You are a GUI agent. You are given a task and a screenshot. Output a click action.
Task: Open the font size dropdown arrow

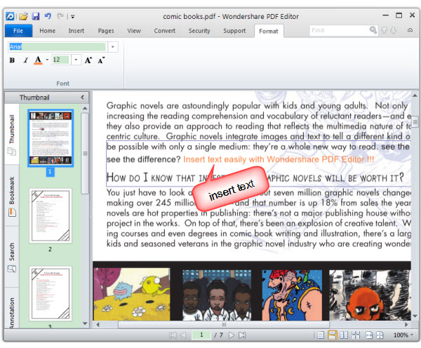76,60
